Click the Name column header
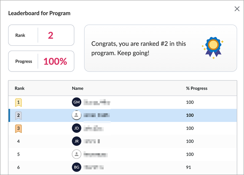244x175 pixels. pos(77,88)
